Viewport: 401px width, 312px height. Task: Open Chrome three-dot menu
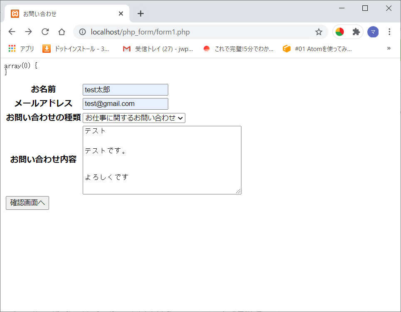click(389, 32)
